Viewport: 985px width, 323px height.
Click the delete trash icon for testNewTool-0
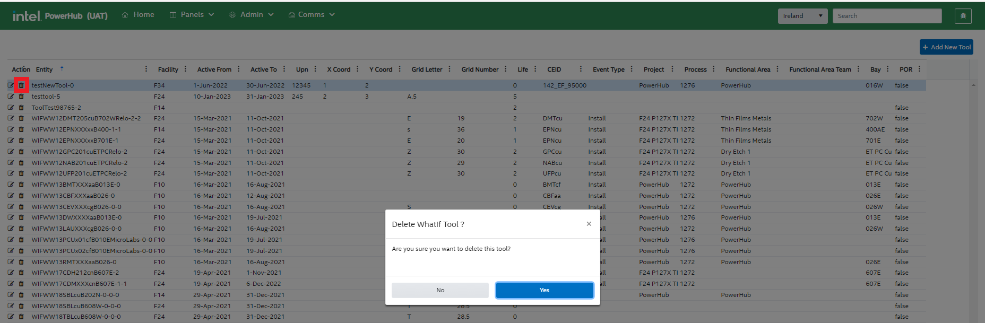(21, 85)
